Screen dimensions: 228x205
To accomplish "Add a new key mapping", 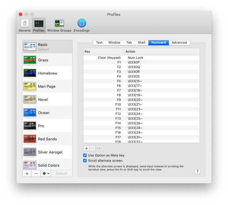I will pos(86,148).
